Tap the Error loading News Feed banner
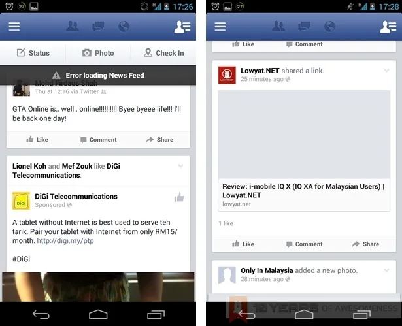Screen dimensions: 402x326 [98, 75]
